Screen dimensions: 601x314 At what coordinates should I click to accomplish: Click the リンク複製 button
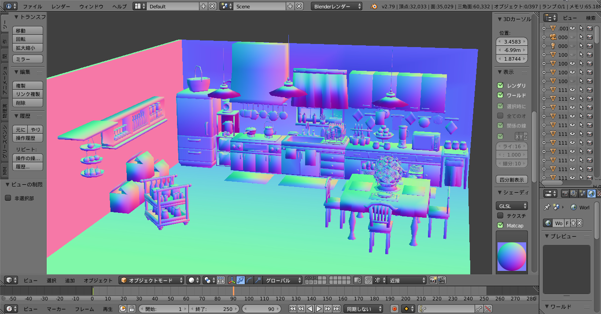[x=28, y=94]
